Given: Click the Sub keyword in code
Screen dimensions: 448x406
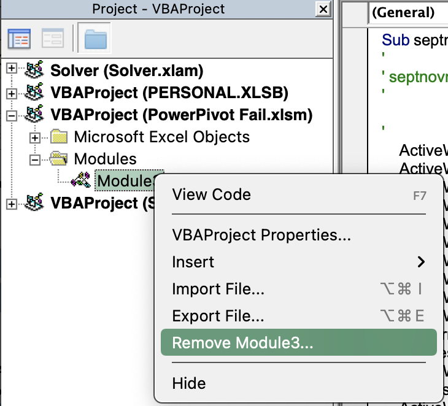Looking at the screenshot, I should click(395, 40).
